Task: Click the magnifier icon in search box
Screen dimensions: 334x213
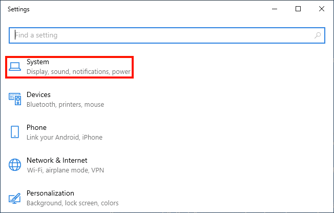Action: coord(318,35)
